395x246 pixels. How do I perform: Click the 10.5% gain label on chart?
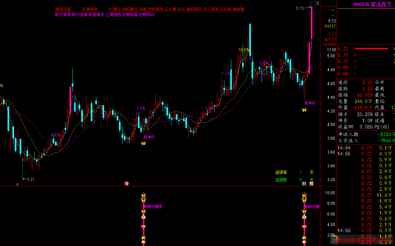point(244,50)
